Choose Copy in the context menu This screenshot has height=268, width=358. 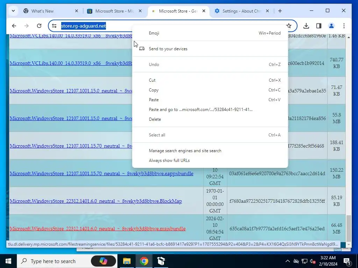(x=210, y=90)
